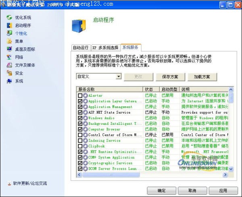Select the 文件及媒体 sidebar icon
The image size is (242, 197).
coord(9,65)
